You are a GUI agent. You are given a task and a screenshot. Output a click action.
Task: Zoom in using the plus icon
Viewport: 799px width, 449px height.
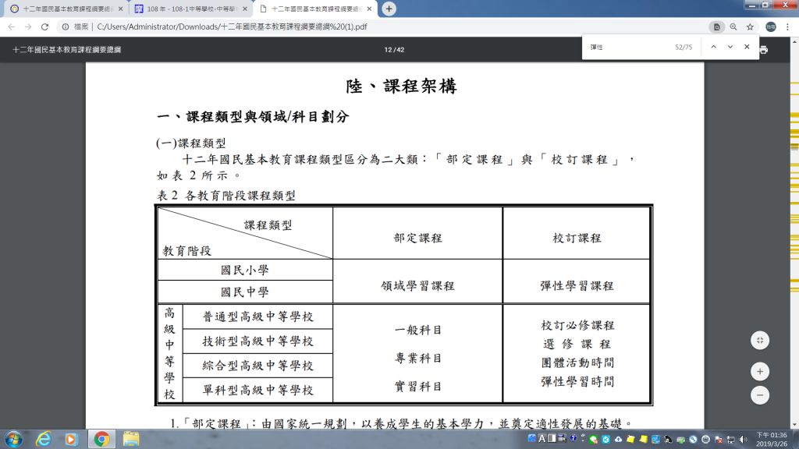[759, 371]
